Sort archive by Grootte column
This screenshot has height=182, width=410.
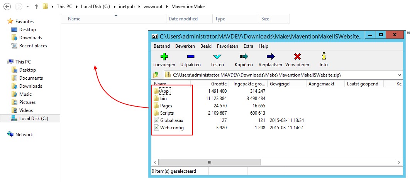(219, 84)
